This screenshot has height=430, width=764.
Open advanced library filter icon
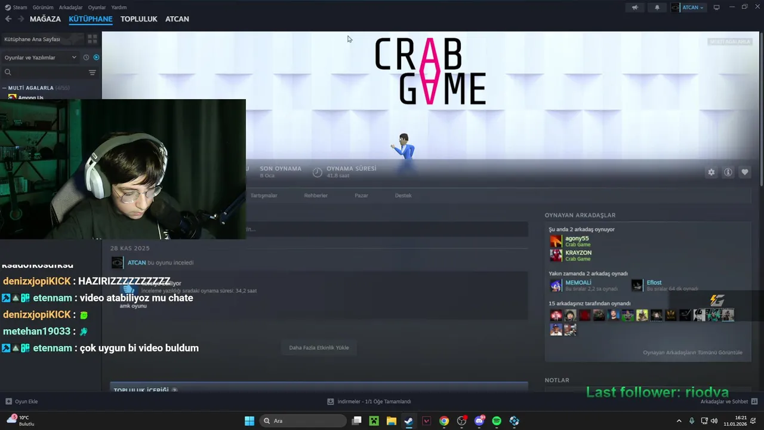pos(92,72)
